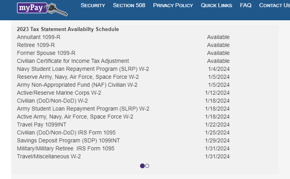The width and height of the screenshot is (290, 179).
Task: Open Quick Links in the header
Action: point(216,5)
